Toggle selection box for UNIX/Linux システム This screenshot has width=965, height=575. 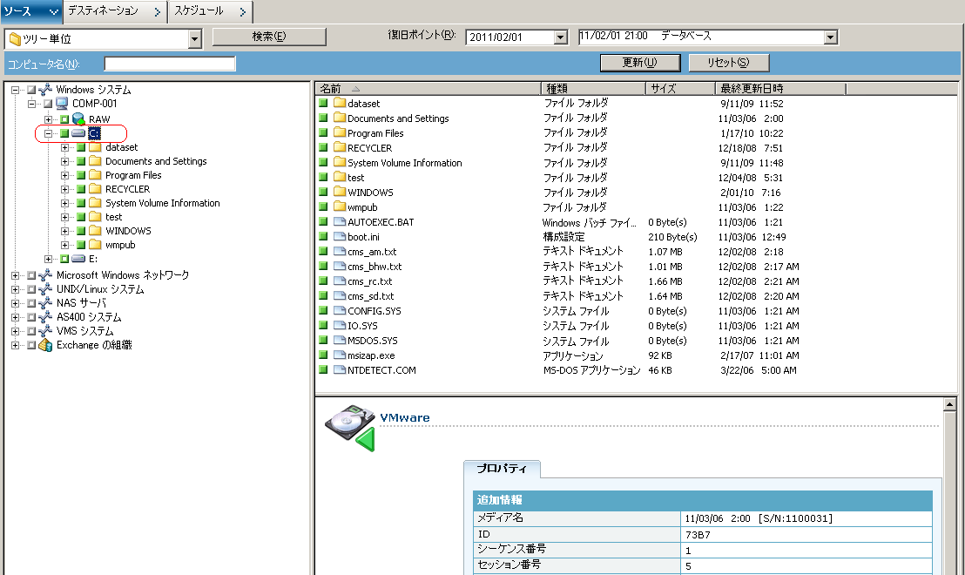[31, 289]
